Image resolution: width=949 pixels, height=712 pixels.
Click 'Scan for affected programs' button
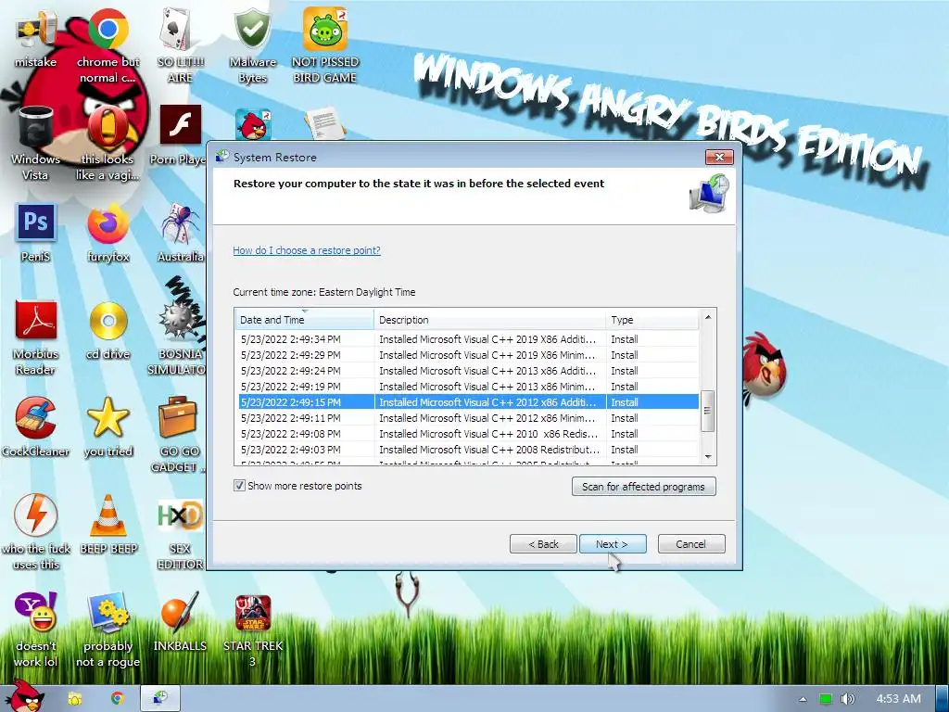(x=643, y=486)
